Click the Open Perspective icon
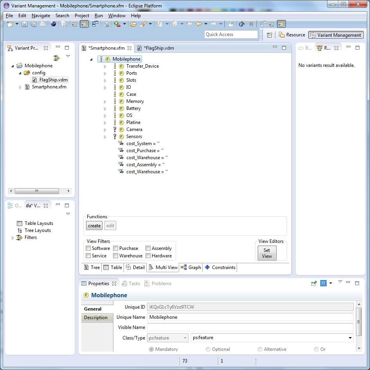Viewport: 370px width, 370px height. point(269,35)
